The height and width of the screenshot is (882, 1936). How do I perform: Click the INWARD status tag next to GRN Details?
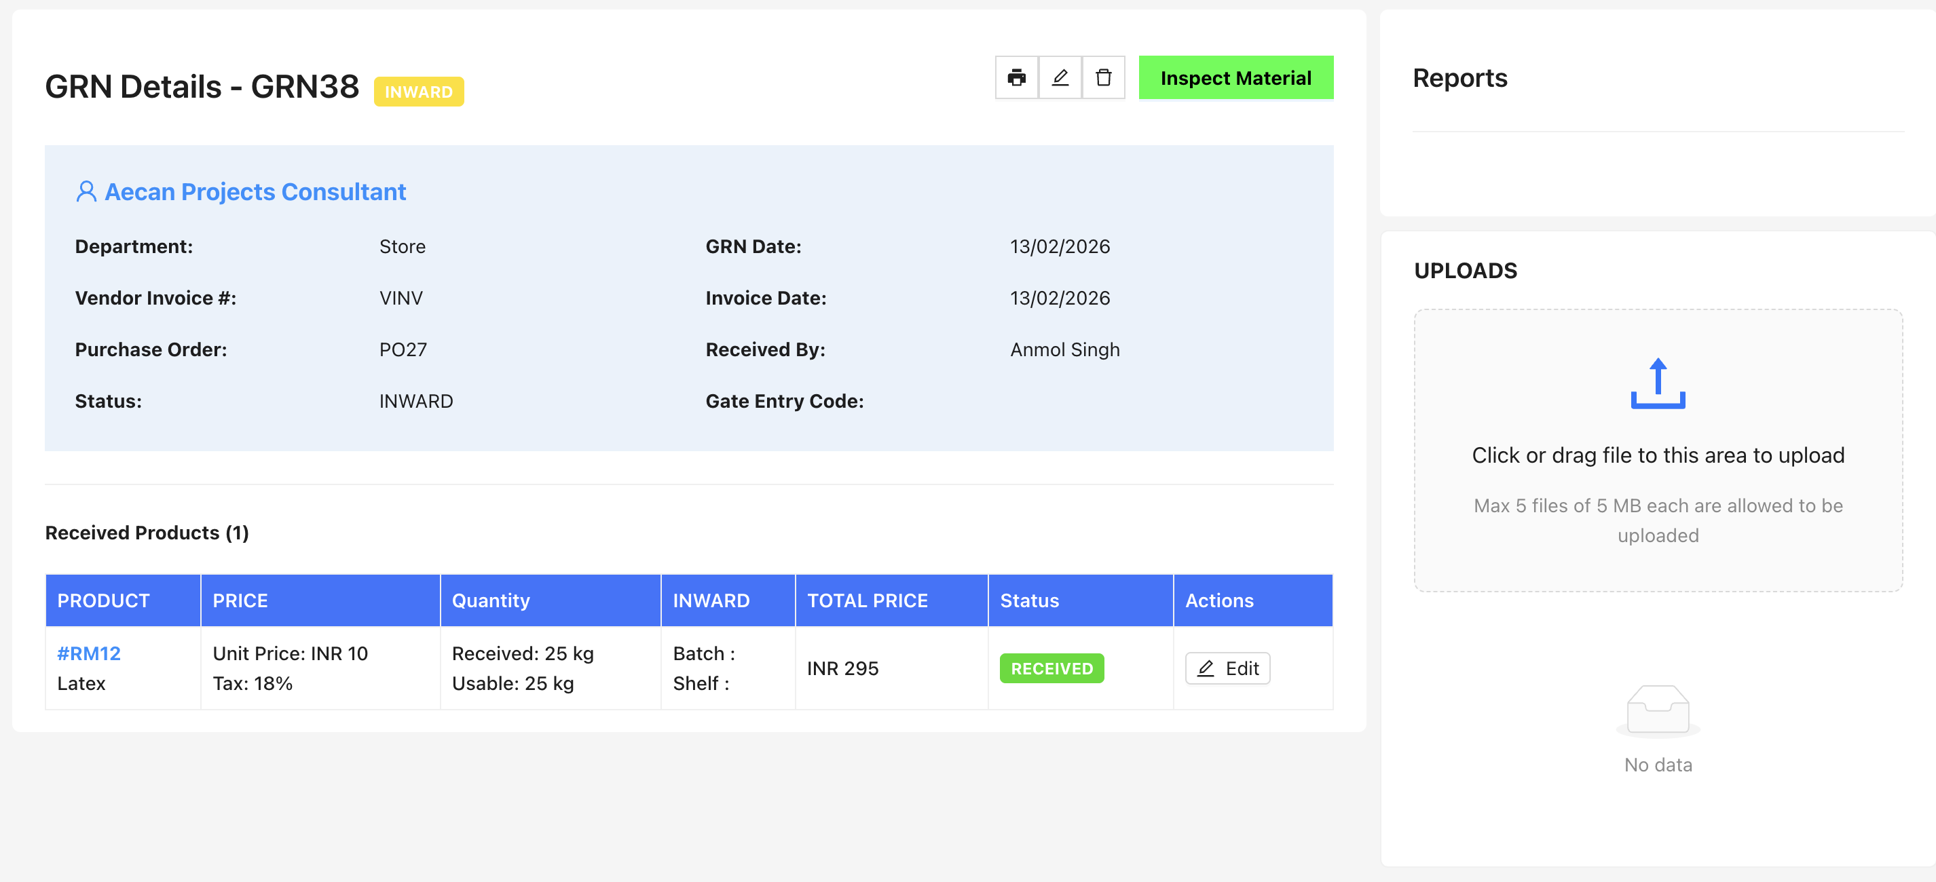pos(419,91)
